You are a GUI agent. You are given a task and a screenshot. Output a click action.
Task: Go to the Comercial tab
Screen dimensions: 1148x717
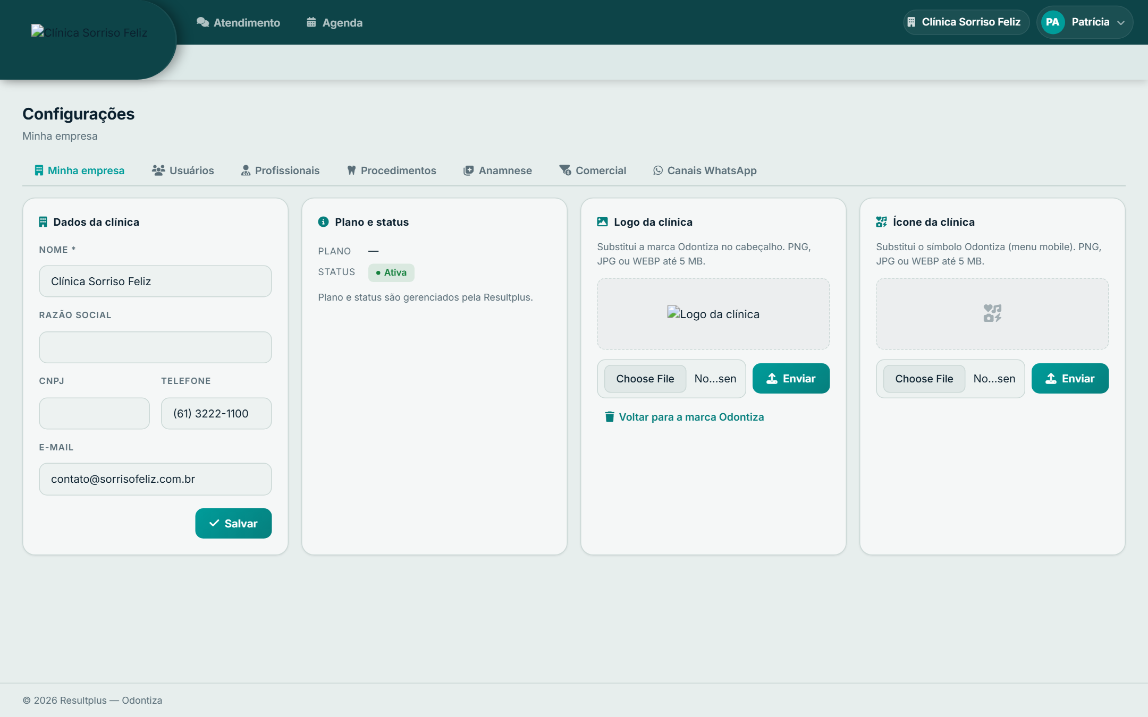click(x=593, y=170)
